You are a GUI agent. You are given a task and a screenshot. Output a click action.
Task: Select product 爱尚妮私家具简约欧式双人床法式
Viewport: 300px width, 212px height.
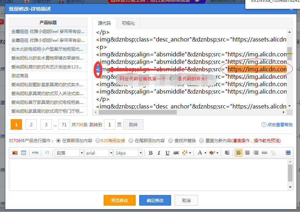(x=48, y=93)
